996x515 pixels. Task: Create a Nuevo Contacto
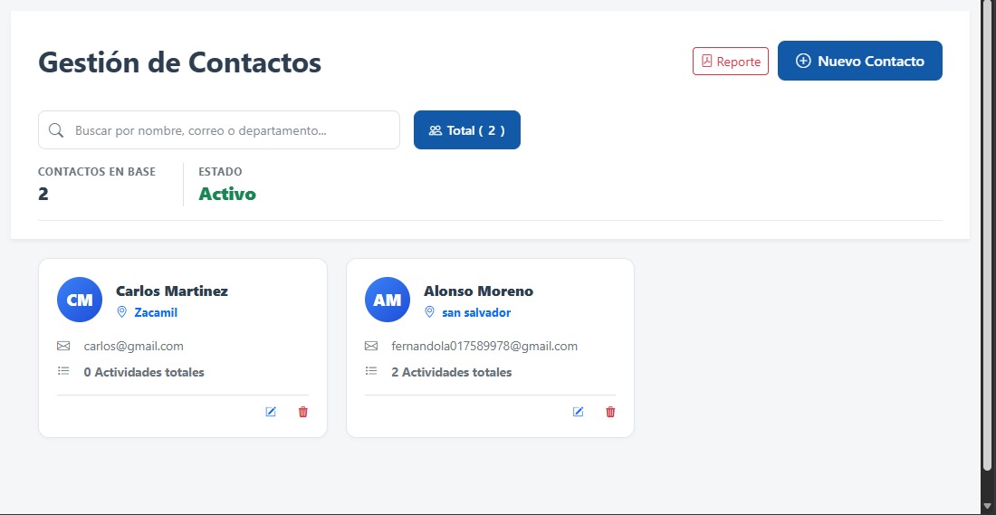(x=860, y=61)
